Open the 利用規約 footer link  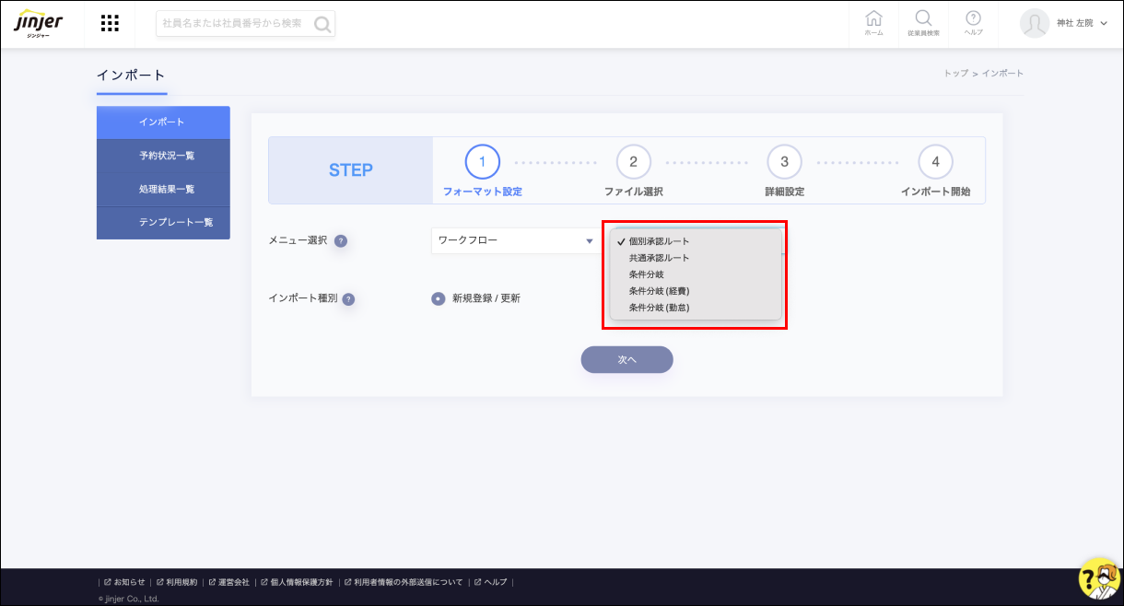click(181, 582)
